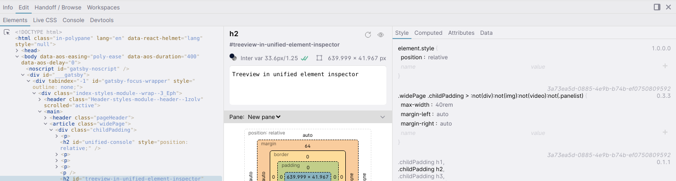
Task: Click the element dimensions box icon
Action: (319, 58)
